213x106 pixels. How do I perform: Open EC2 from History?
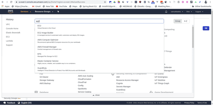8,37
